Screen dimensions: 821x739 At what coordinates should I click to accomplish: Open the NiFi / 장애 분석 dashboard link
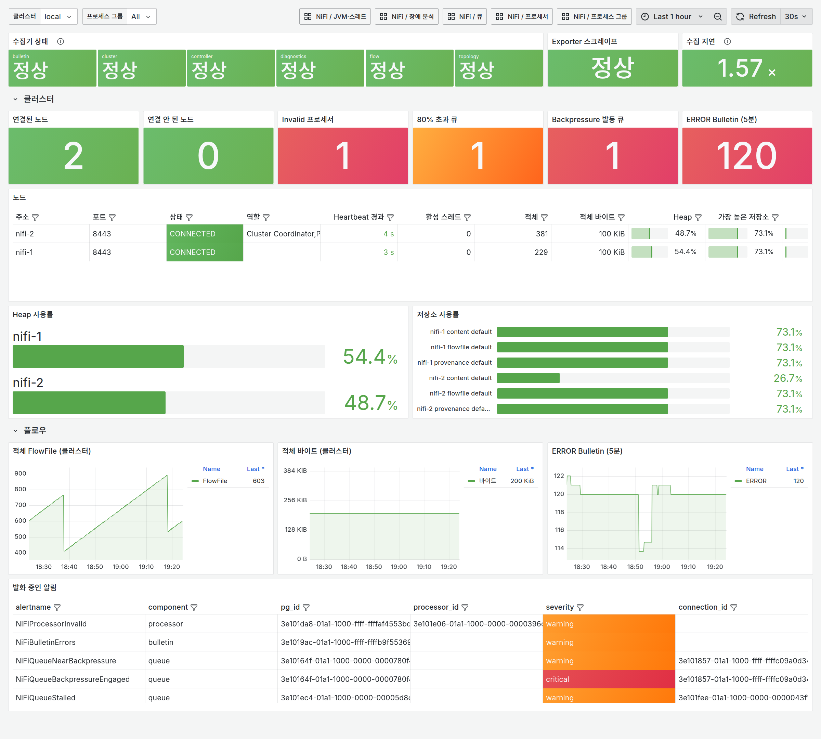coord(406,17)
